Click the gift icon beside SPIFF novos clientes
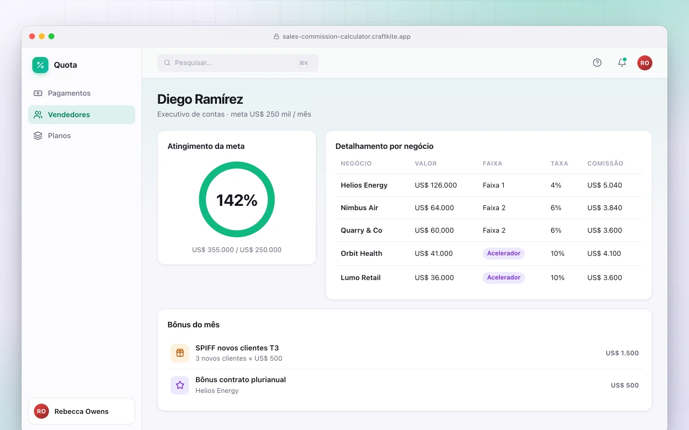Screen dimensions: 689x430 180,353
